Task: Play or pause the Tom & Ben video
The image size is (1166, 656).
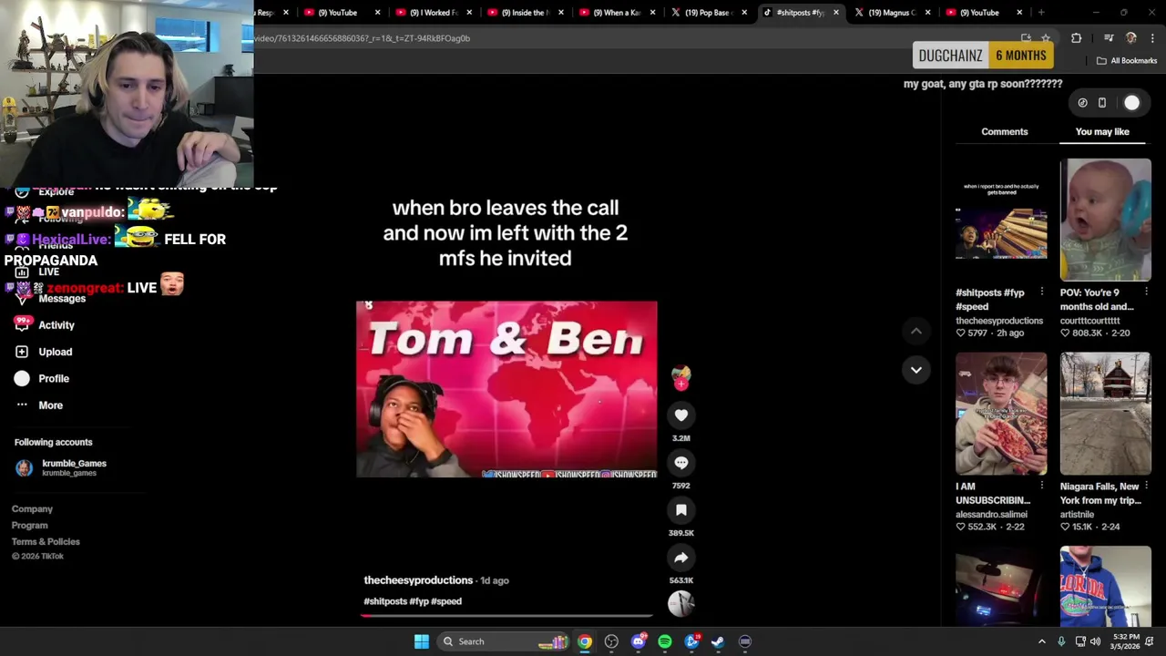Action: (506, 389)
